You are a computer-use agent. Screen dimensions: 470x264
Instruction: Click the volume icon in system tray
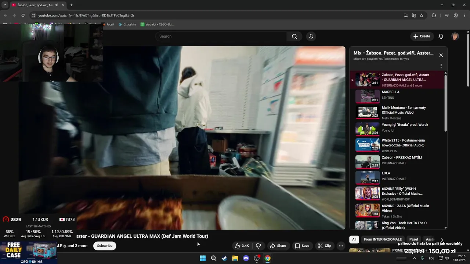tap(446, 258)
